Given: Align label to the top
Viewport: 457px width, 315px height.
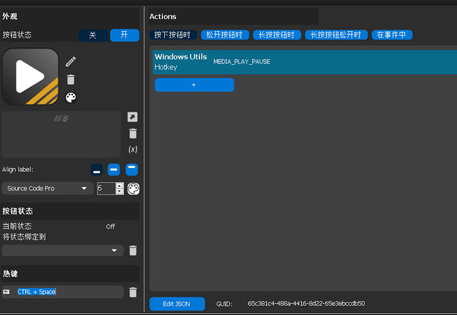Looking at the screenshot, I should (132, 169).
